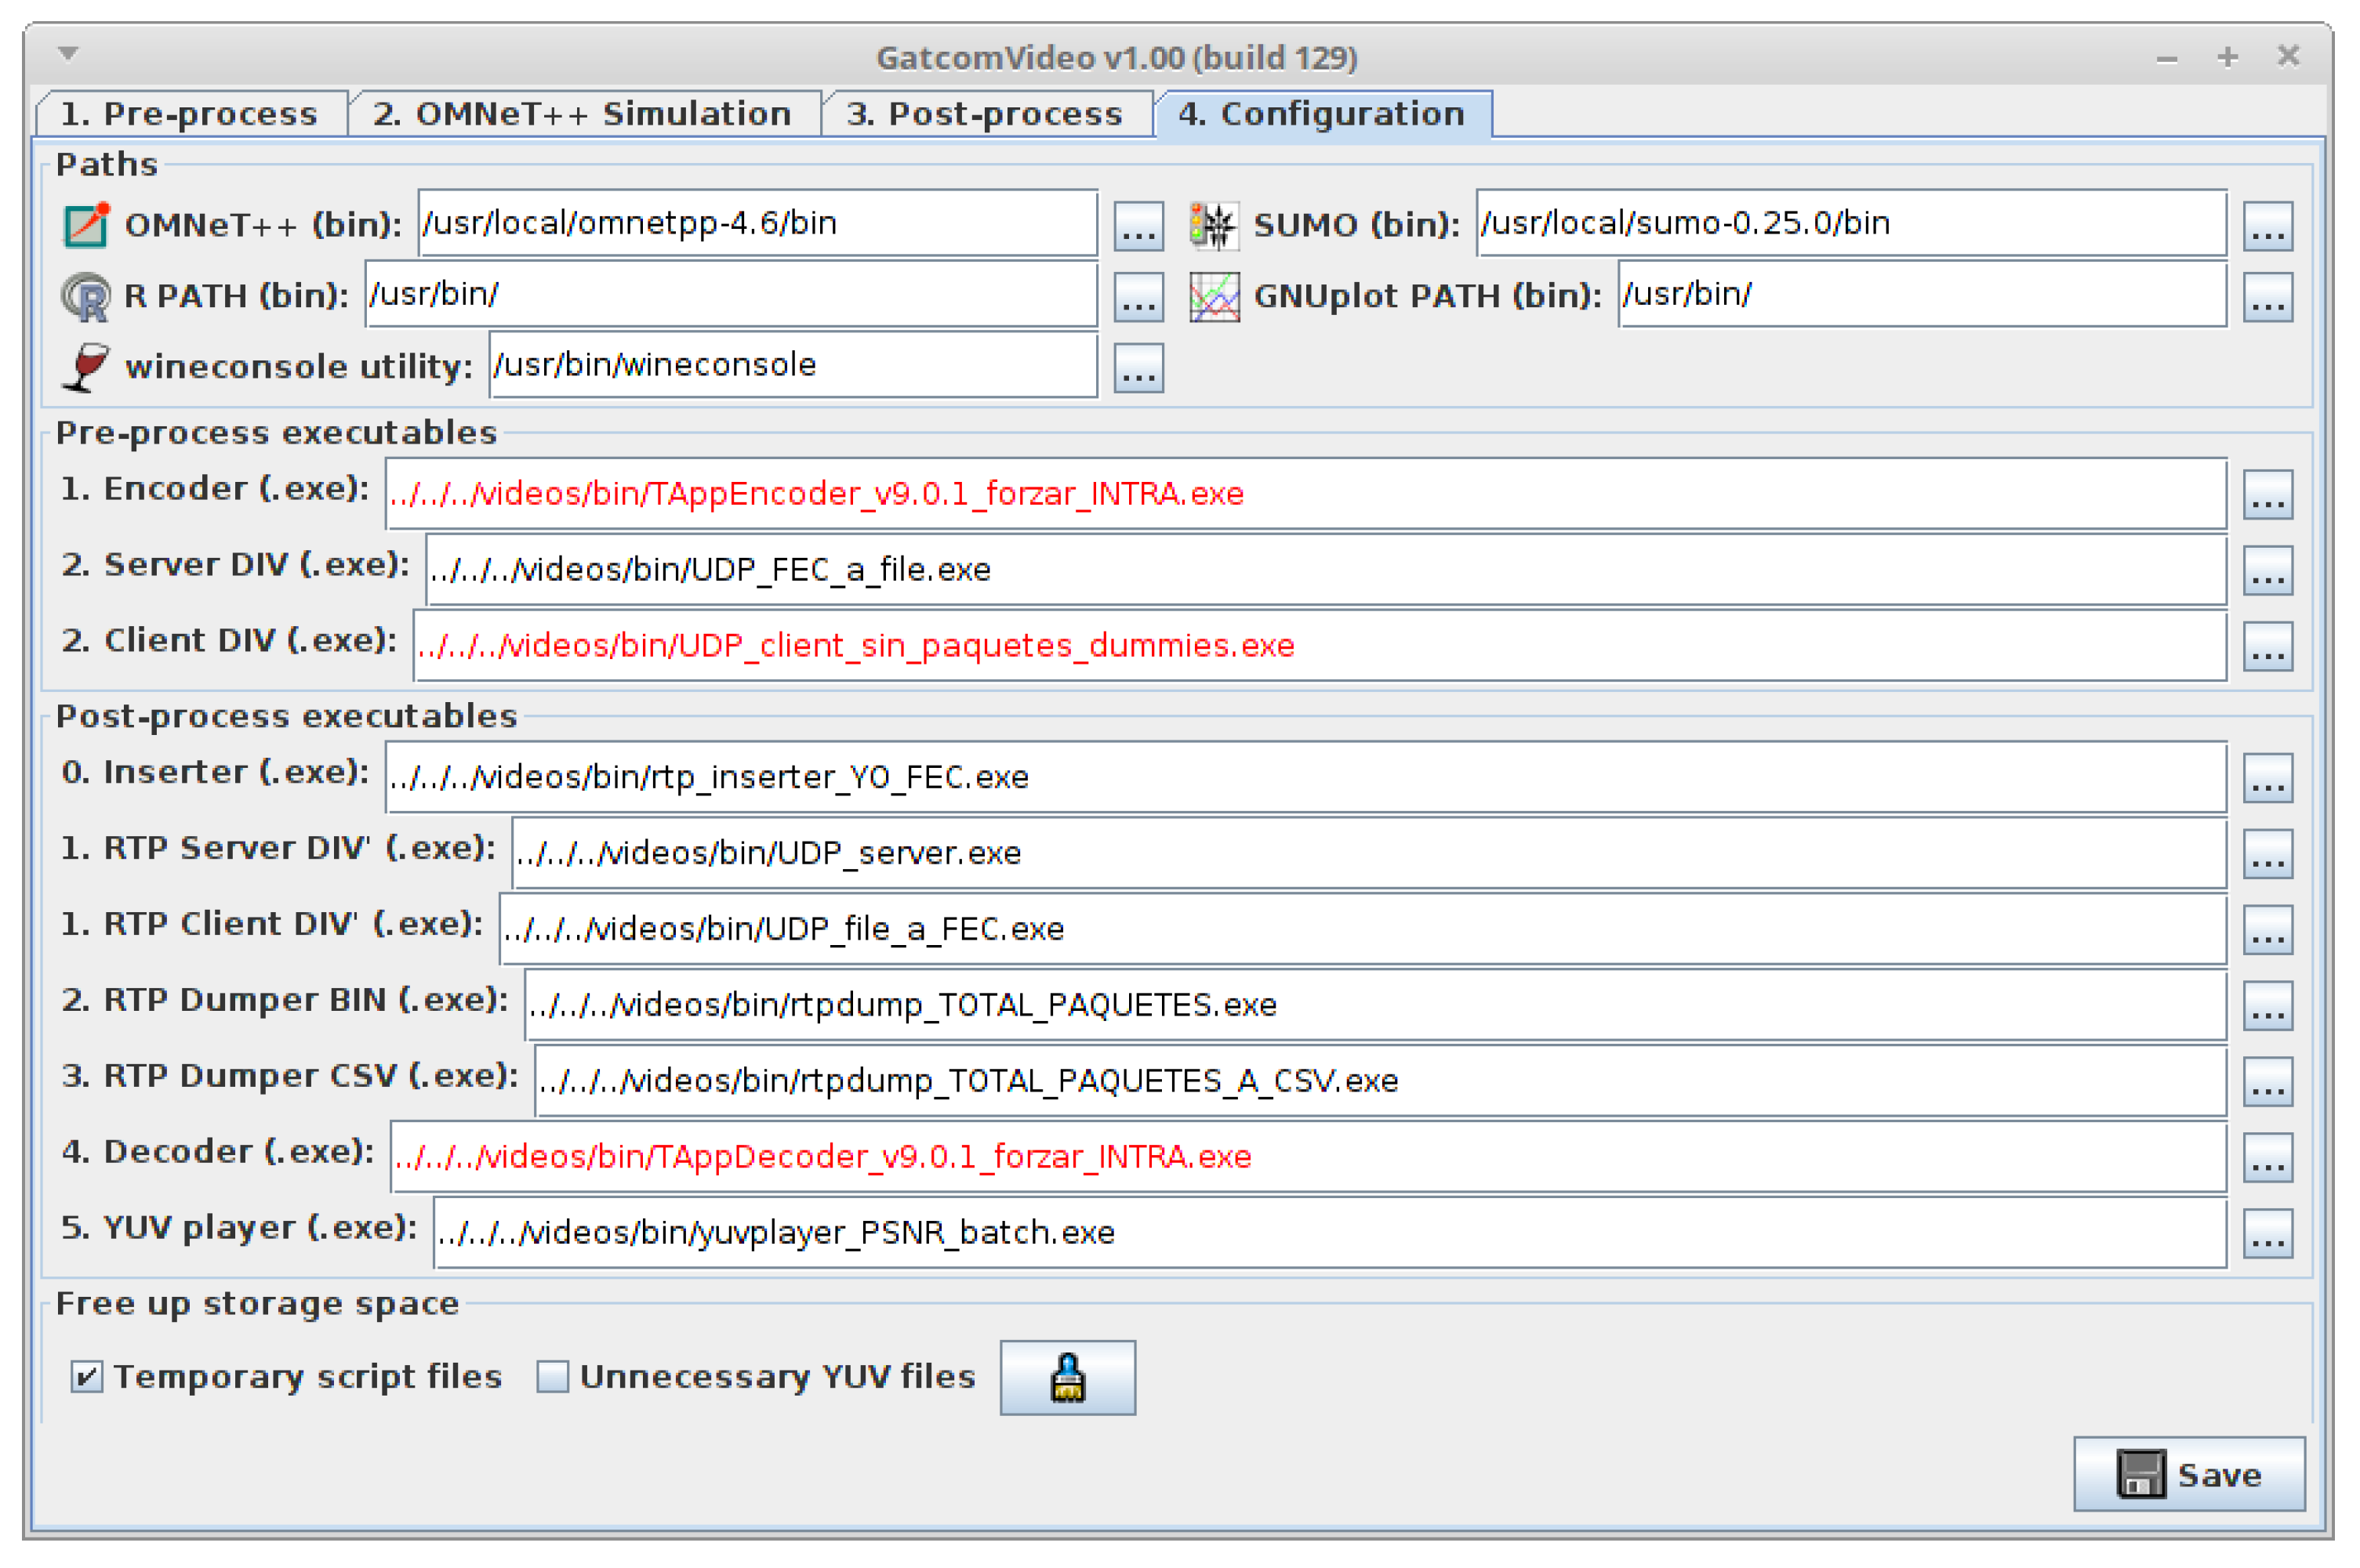The image size is (2360, 1568).
Task: Browse for the OMNeT++ bin path
Action: click(1138, 226)
